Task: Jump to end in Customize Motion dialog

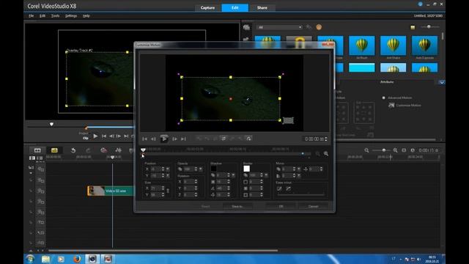Action: tap(183, 139)
